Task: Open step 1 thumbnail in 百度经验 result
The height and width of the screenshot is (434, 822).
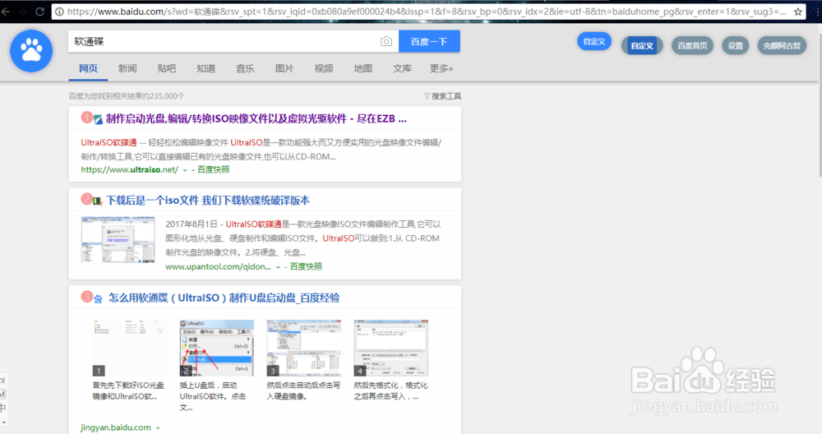Action: (x=130, y=348)
